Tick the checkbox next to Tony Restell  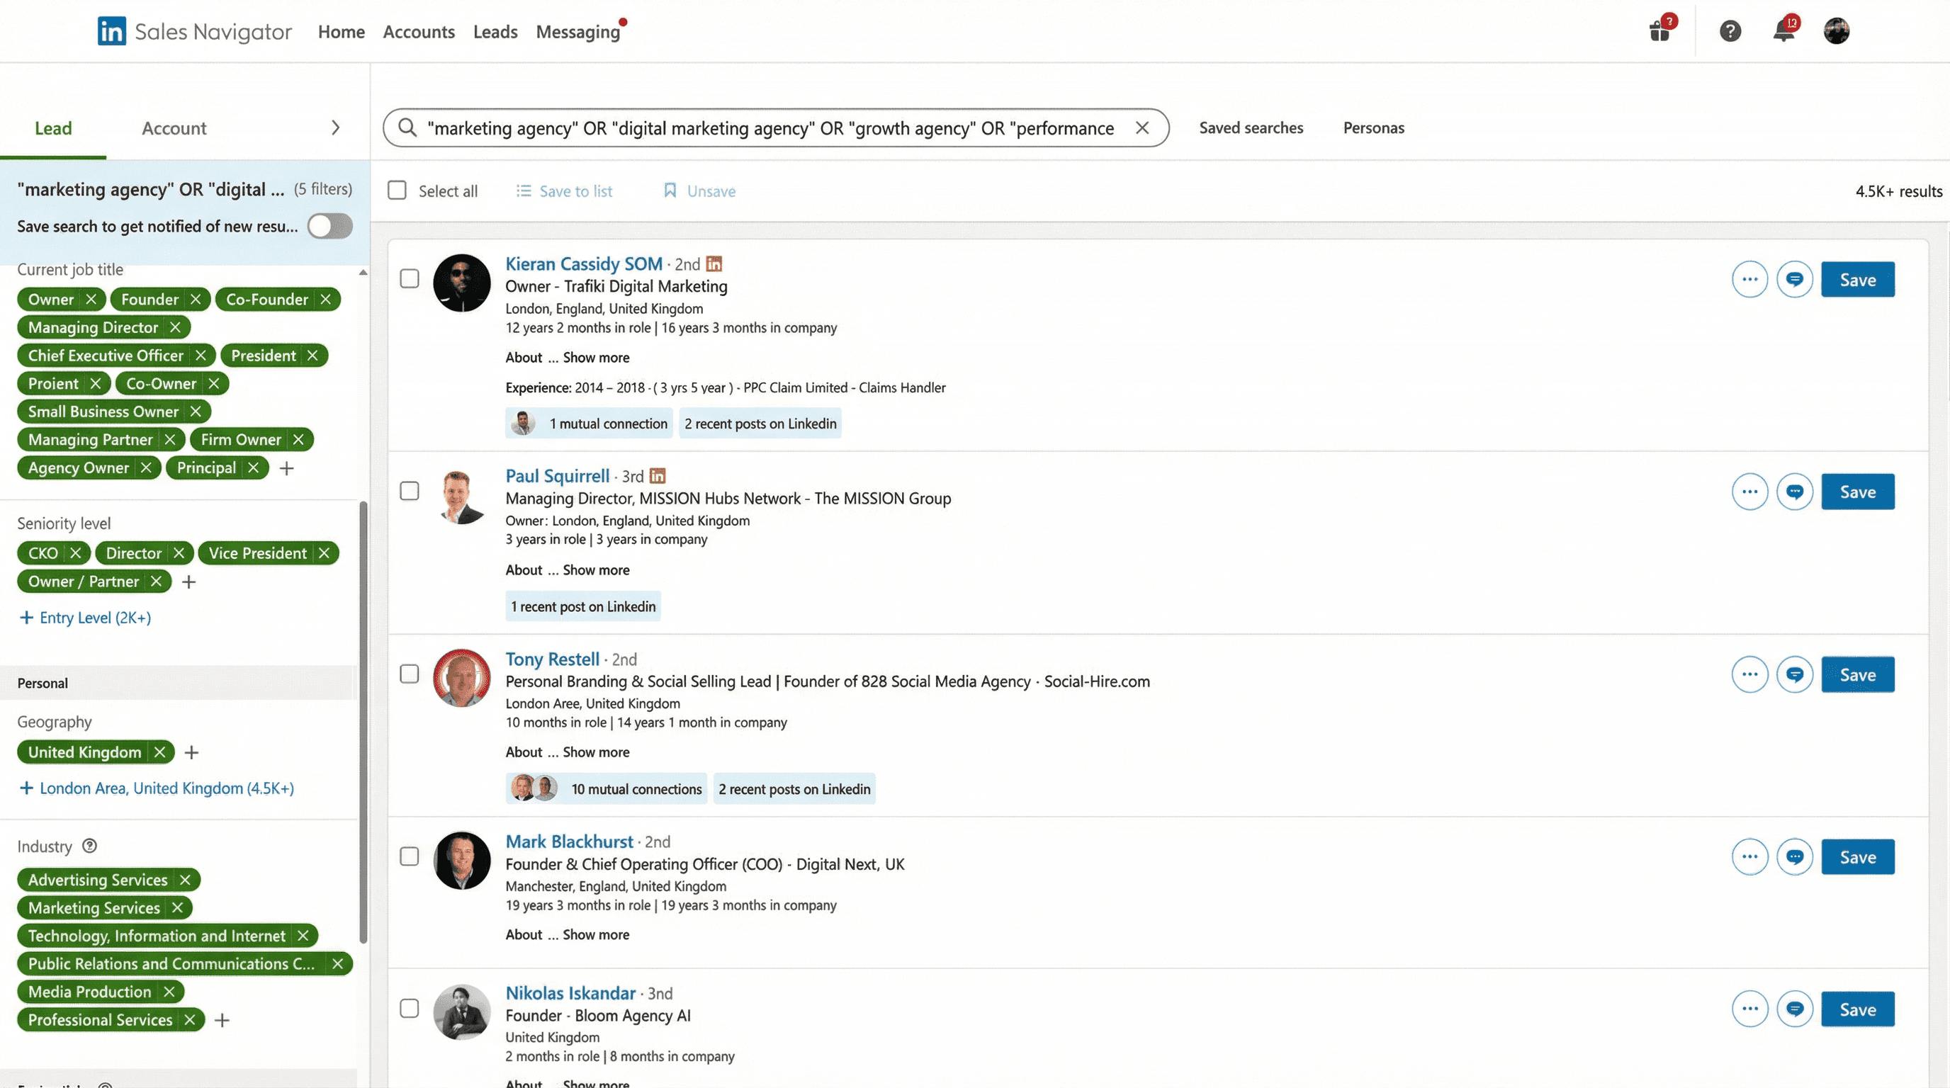(409, 674)
